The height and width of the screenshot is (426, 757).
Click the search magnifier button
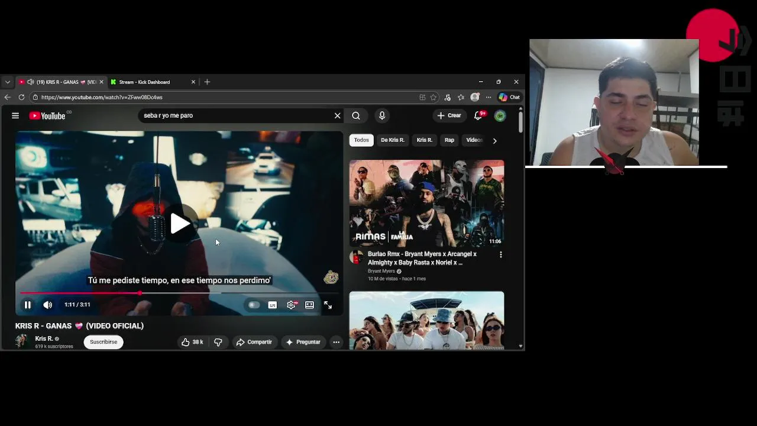[356, 116]
